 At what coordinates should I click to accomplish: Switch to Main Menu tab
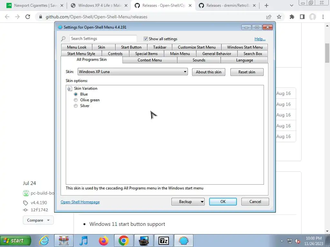click(x=180, y=54)
